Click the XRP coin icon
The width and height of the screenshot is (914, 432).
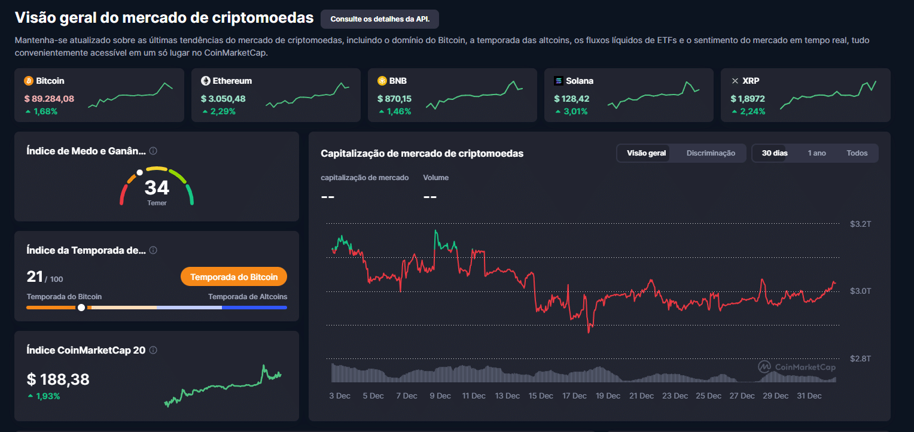pyautogui.click(x=735, y=80)
